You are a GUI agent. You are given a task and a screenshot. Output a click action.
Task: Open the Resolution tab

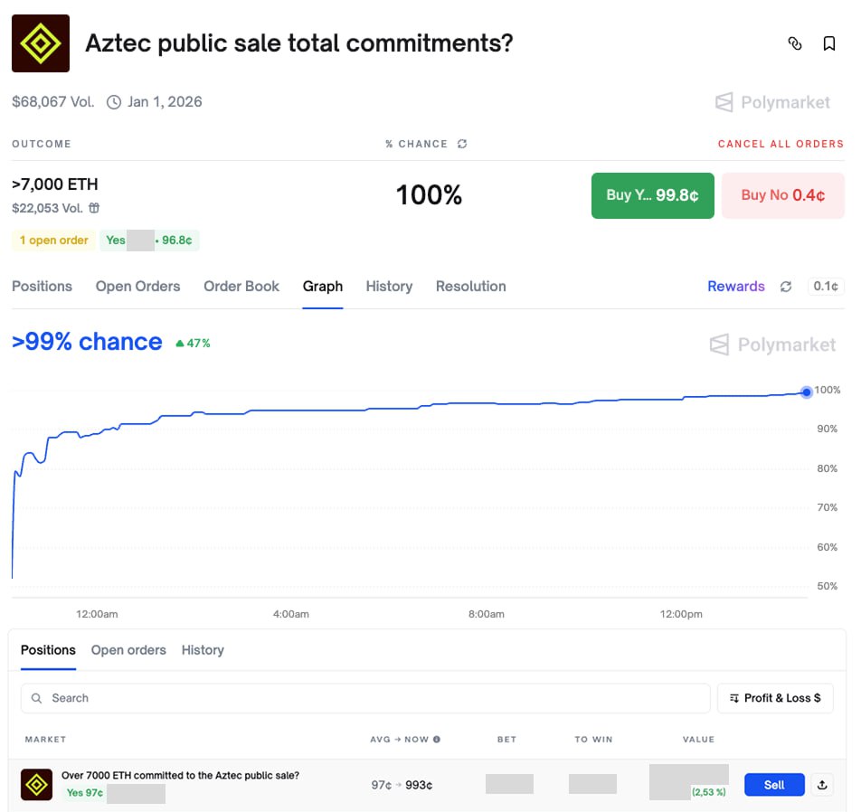click(x=470, y=287)
